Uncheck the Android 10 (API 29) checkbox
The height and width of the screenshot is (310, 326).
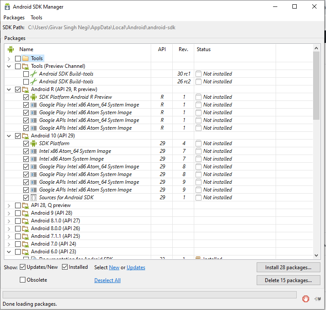pos(18,136)
